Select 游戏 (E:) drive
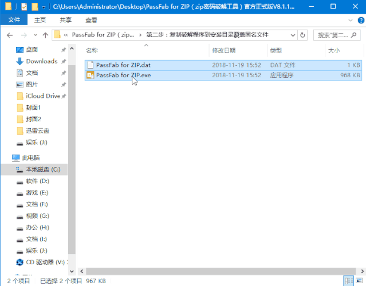This screenshot has height=286, width=366. pos(37,193)
